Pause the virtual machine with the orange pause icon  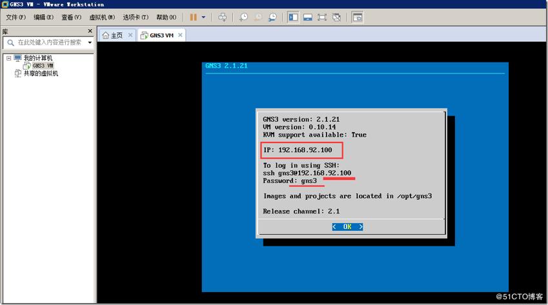(193, 17)
